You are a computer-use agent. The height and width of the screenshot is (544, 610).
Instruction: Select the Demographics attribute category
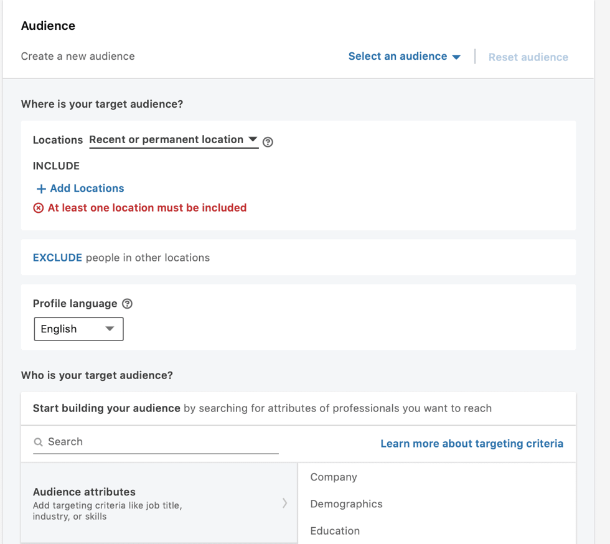coord(346,504)
